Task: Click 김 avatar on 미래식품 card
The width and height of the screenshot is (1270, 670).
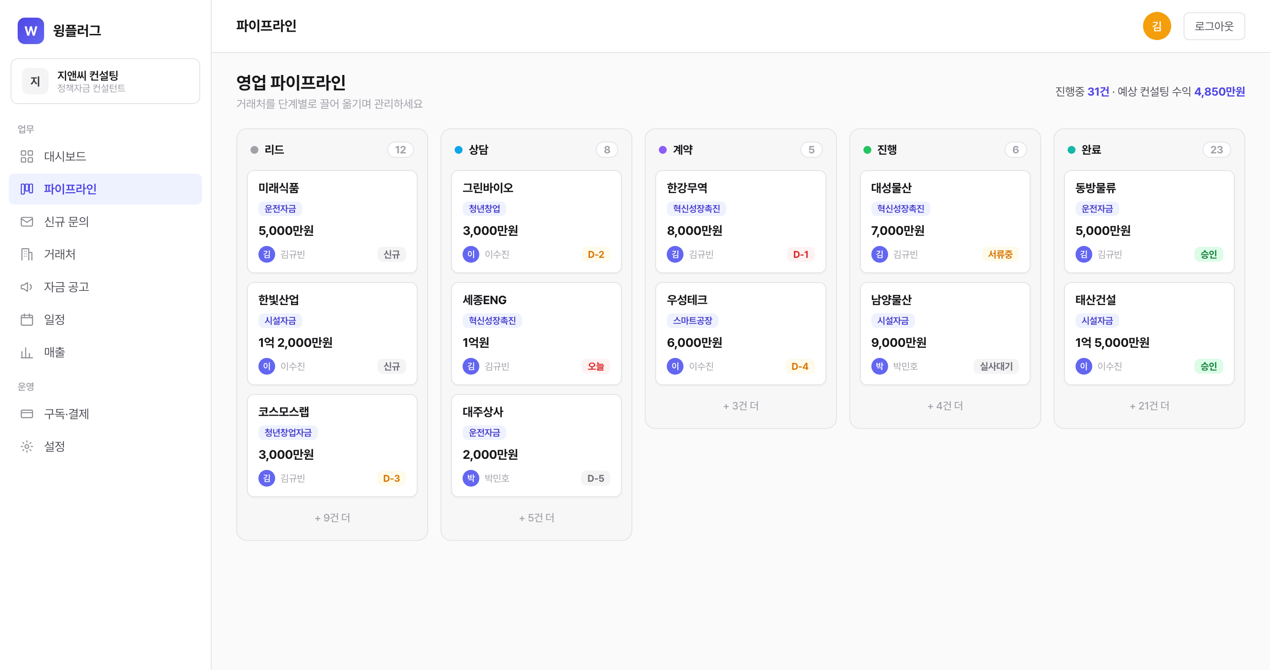Action: pos(267,254)
